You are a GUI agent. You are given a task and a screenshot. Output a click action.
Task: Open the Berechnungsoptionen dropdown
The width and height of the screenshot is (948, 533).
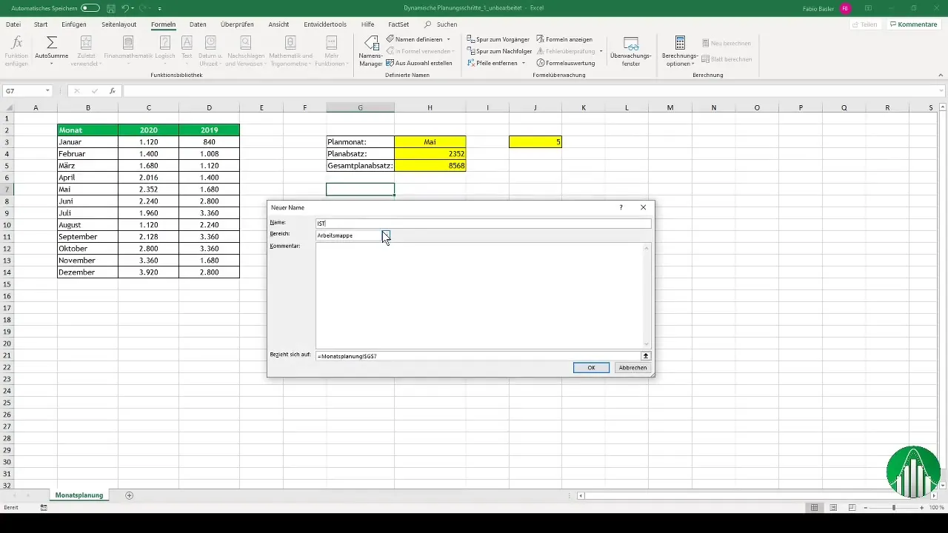point(680,51)
